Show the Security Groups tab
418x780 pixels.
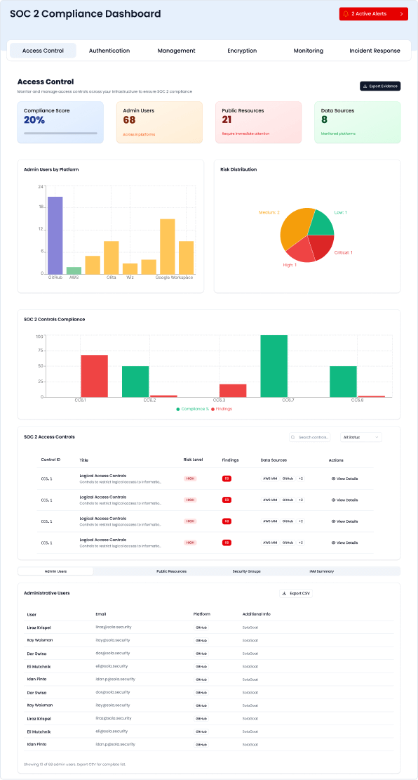tap(246, 571)
